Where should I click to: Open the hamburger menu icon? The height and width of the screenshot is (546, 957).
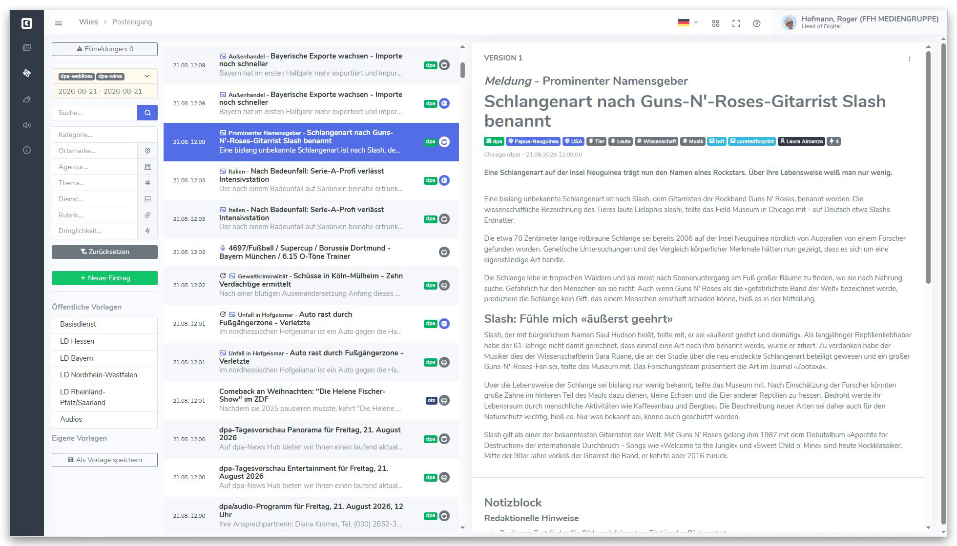click(x=59, y=22)
